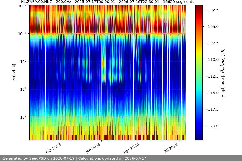Click the 10⁻² y-axis tick label
This screenshot has width=242, height=161.
pos(22,6)
